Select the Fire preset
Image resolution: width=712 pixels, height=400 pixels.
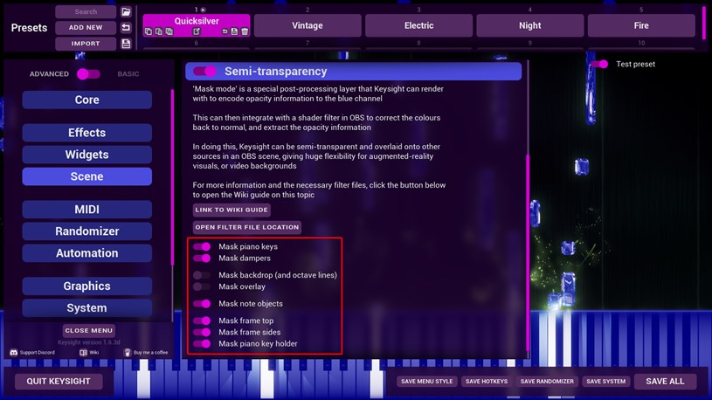[641, 25]
